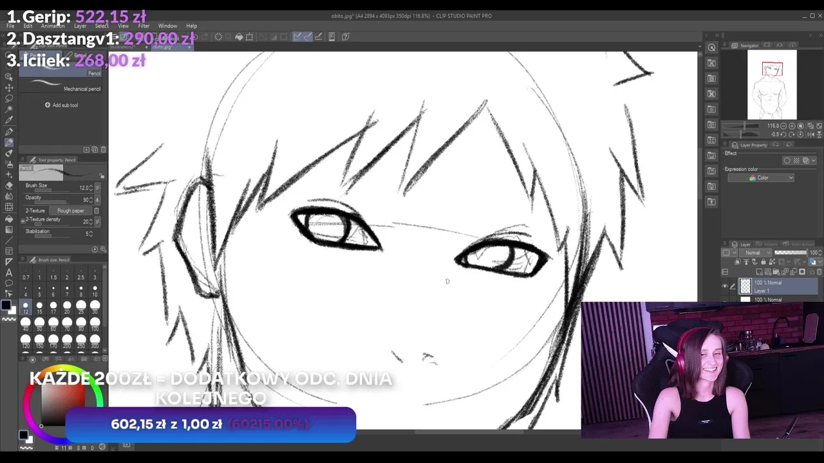
Task: Open Brush Size dynamics dropdown button
Action: (98, 188)
